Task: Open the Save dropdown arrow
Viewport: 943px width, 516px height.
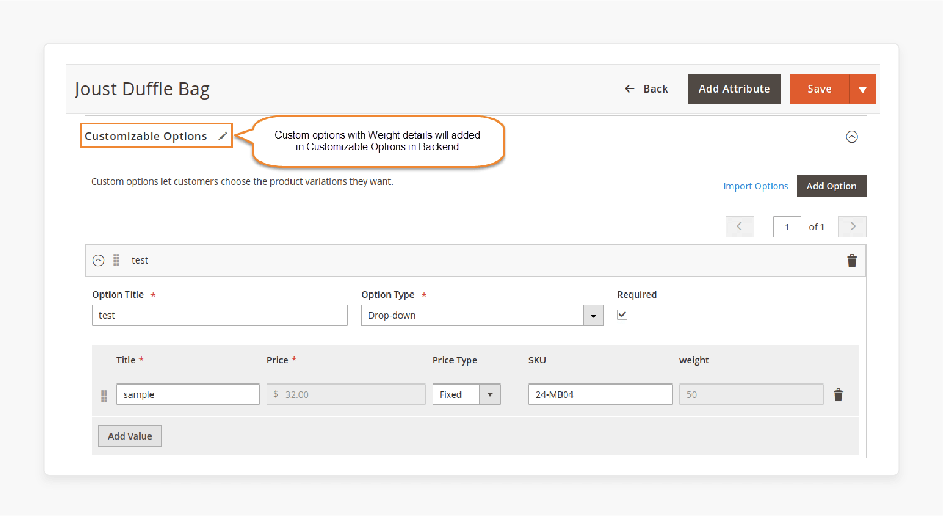Action: point(862,89)
